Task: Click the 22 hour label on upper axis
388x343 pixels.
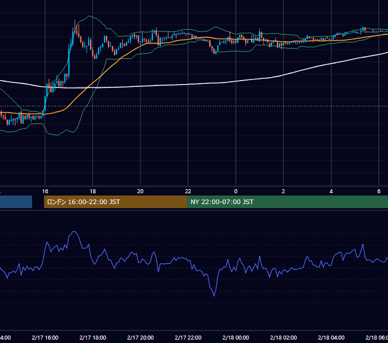Action: point(188,192)
